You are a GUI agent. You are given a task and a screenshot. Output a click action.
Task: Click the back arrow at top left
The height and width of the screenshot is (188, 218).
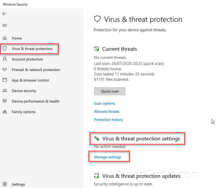pyautogui.click(x=4, y=14)
